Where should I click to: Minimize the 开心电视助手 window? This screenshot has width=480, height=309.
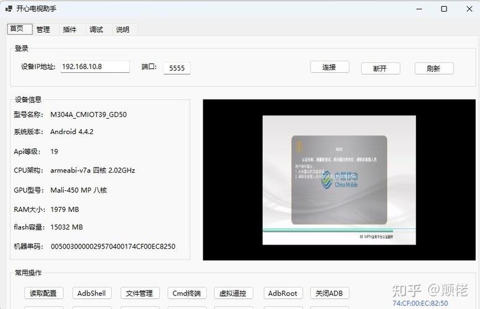point(419,9)
